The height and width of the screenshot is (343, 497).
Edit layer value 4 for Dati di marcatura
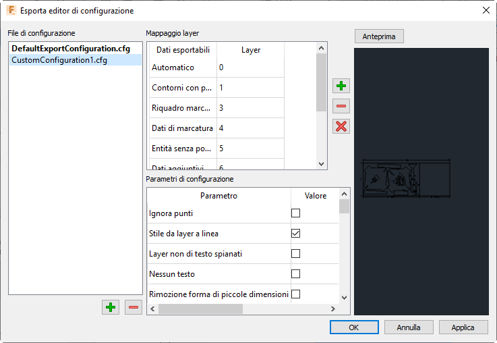click(250, 128)
